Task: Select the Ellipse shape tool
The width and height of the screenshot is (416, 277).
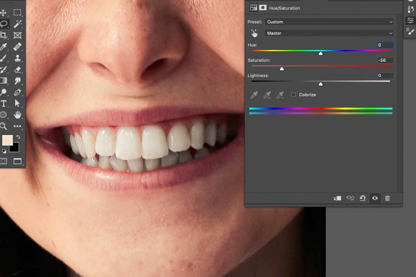Action: (3, 115)
